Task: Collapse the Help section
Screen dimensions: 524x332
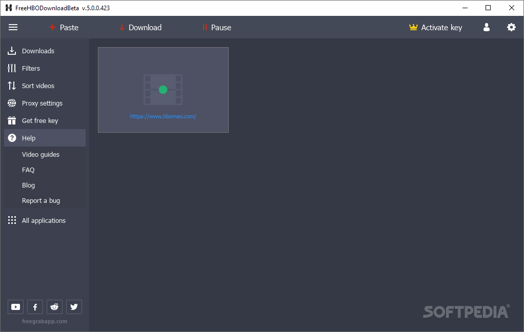Action: point(45,138)
